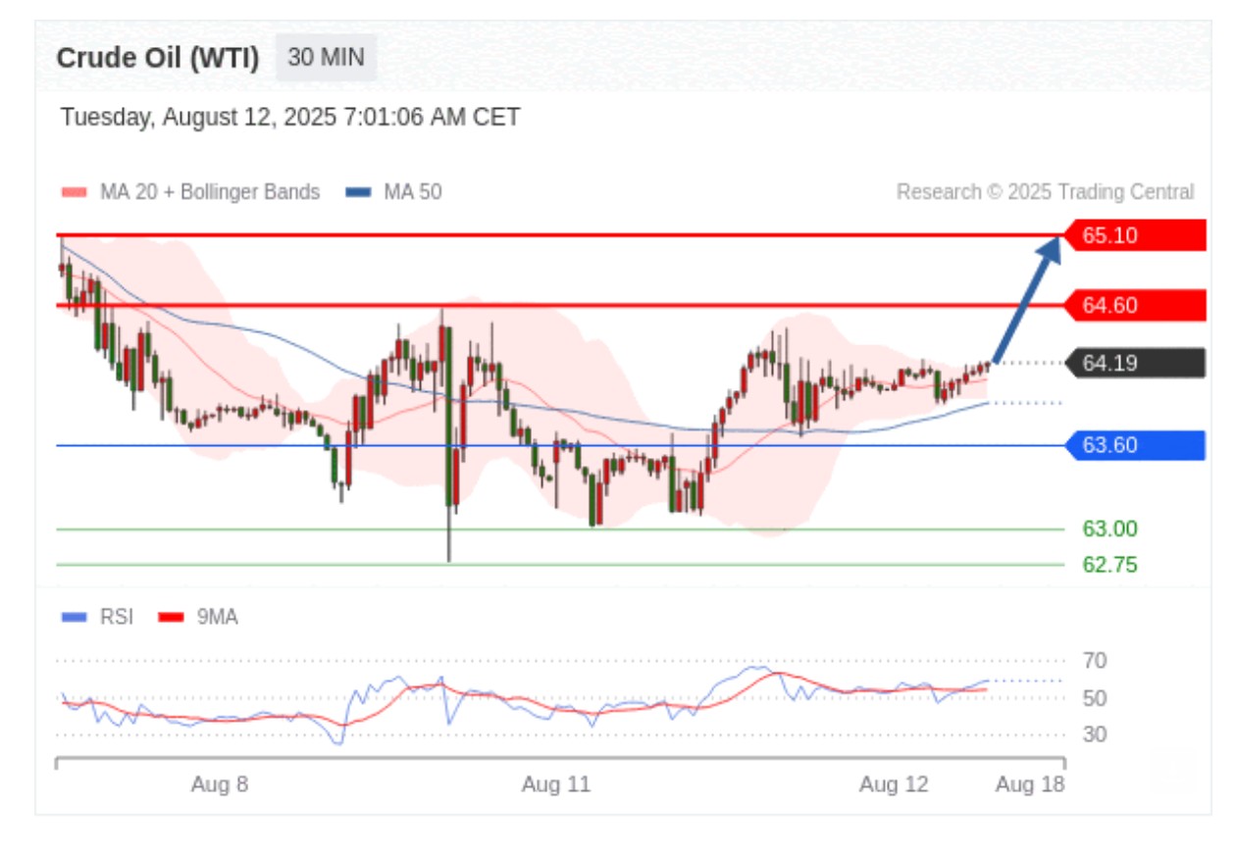This screenshot has width=1236, height=855.
Task: Click the red 9MA legend swatch
Action: pos(172,618)
